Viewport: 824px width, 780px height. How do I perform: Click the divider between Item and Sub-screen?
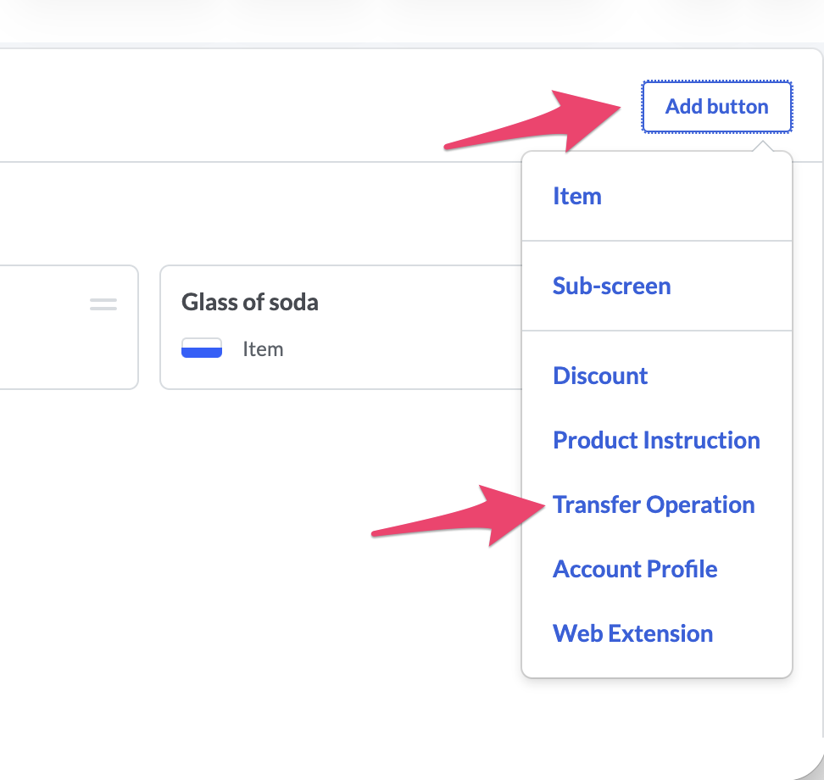point(657,241)
